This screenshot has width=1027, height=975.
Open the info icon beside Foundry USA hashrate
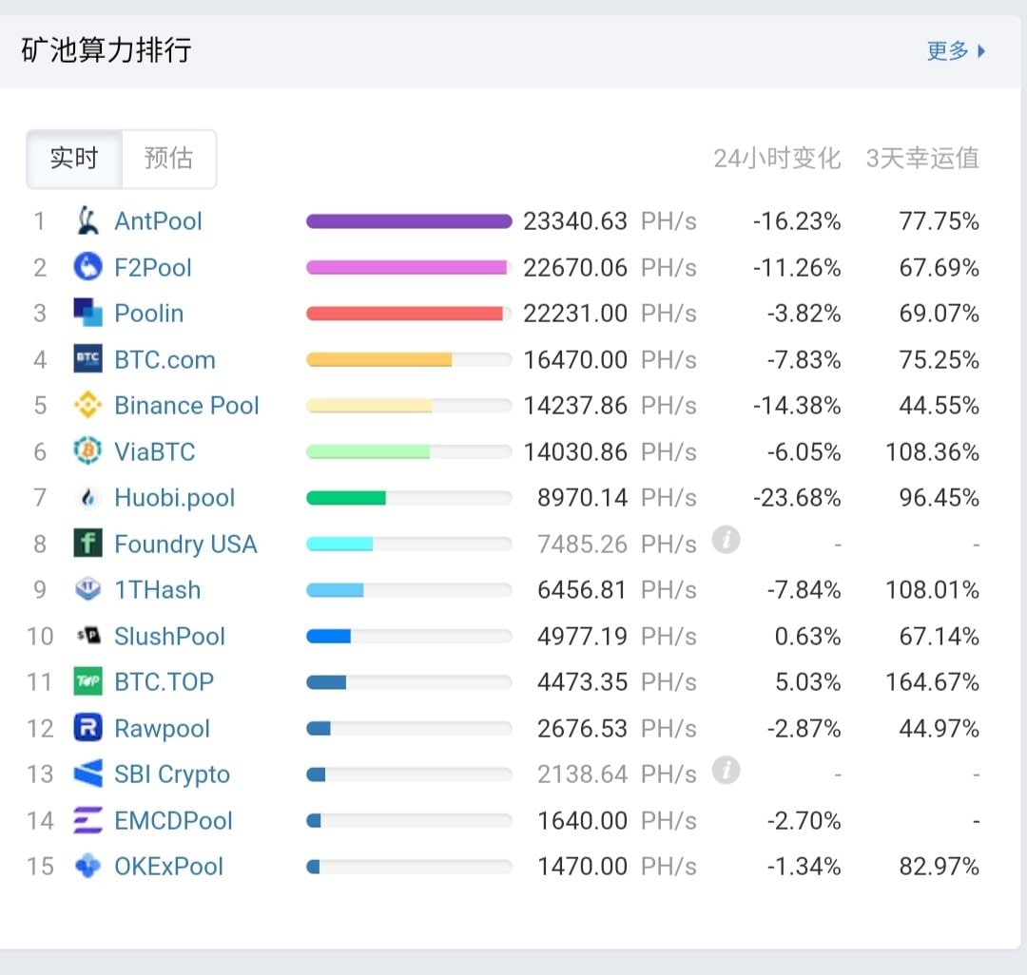pos(726,541)
